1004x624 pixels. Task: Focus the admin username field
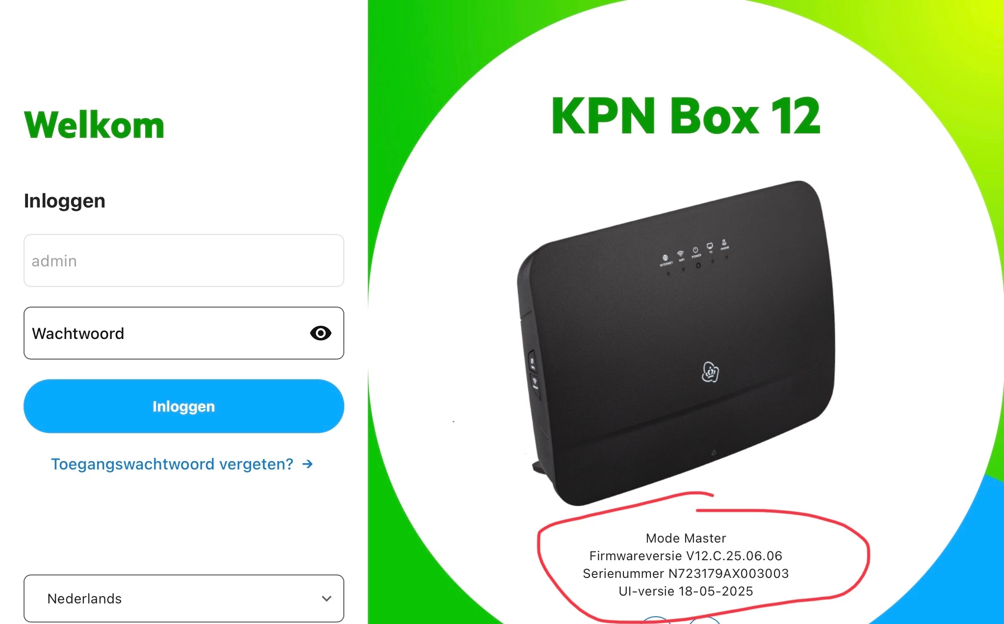(184, 260)
